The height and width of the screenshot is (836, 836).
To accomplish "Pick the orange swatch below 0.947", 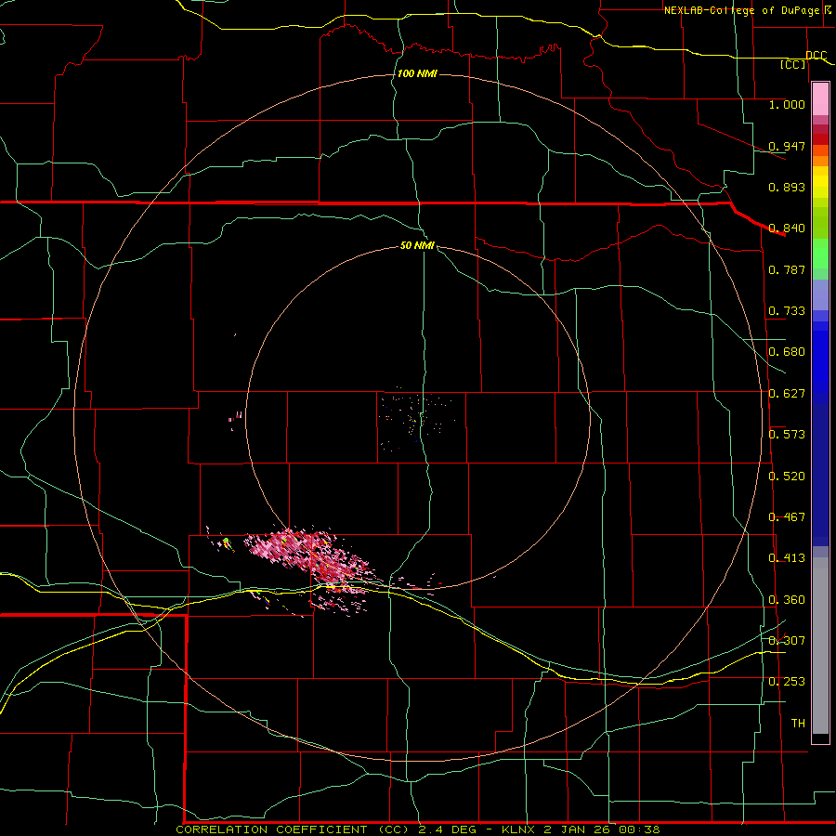I will coord(820,161).
